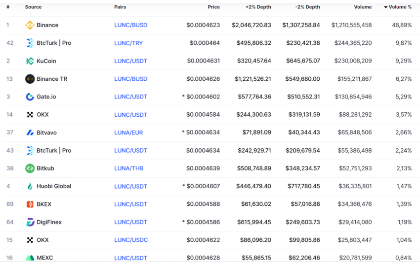Click the Huobi Global flame logo
Image resolution: width=420 pixels, height=262 pixels.
(x=30, y=186)
